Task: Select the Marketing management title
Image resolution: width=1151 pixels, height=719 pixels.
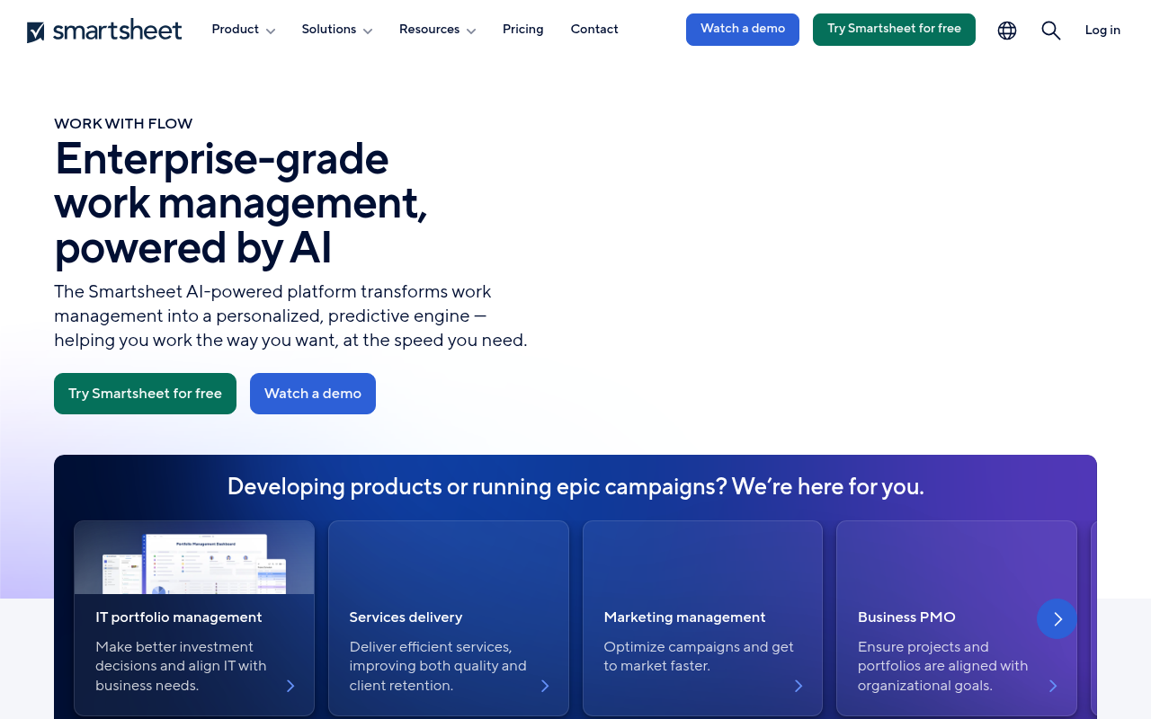Action: 684,617
